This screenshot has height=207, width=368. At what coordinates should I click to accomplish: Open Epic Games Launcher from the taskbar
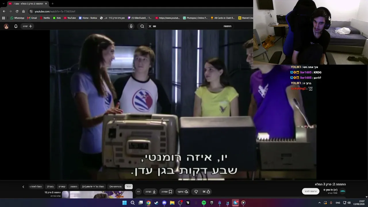pyautogui.click(x=212, y=203)
